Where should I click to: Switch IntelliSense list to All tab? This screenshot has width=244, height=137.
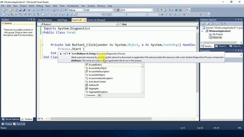tap(99, 95)
